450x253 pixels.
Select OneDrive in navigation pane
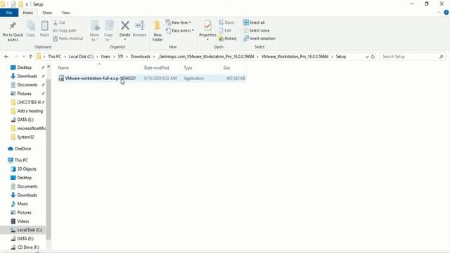point(22,148)
